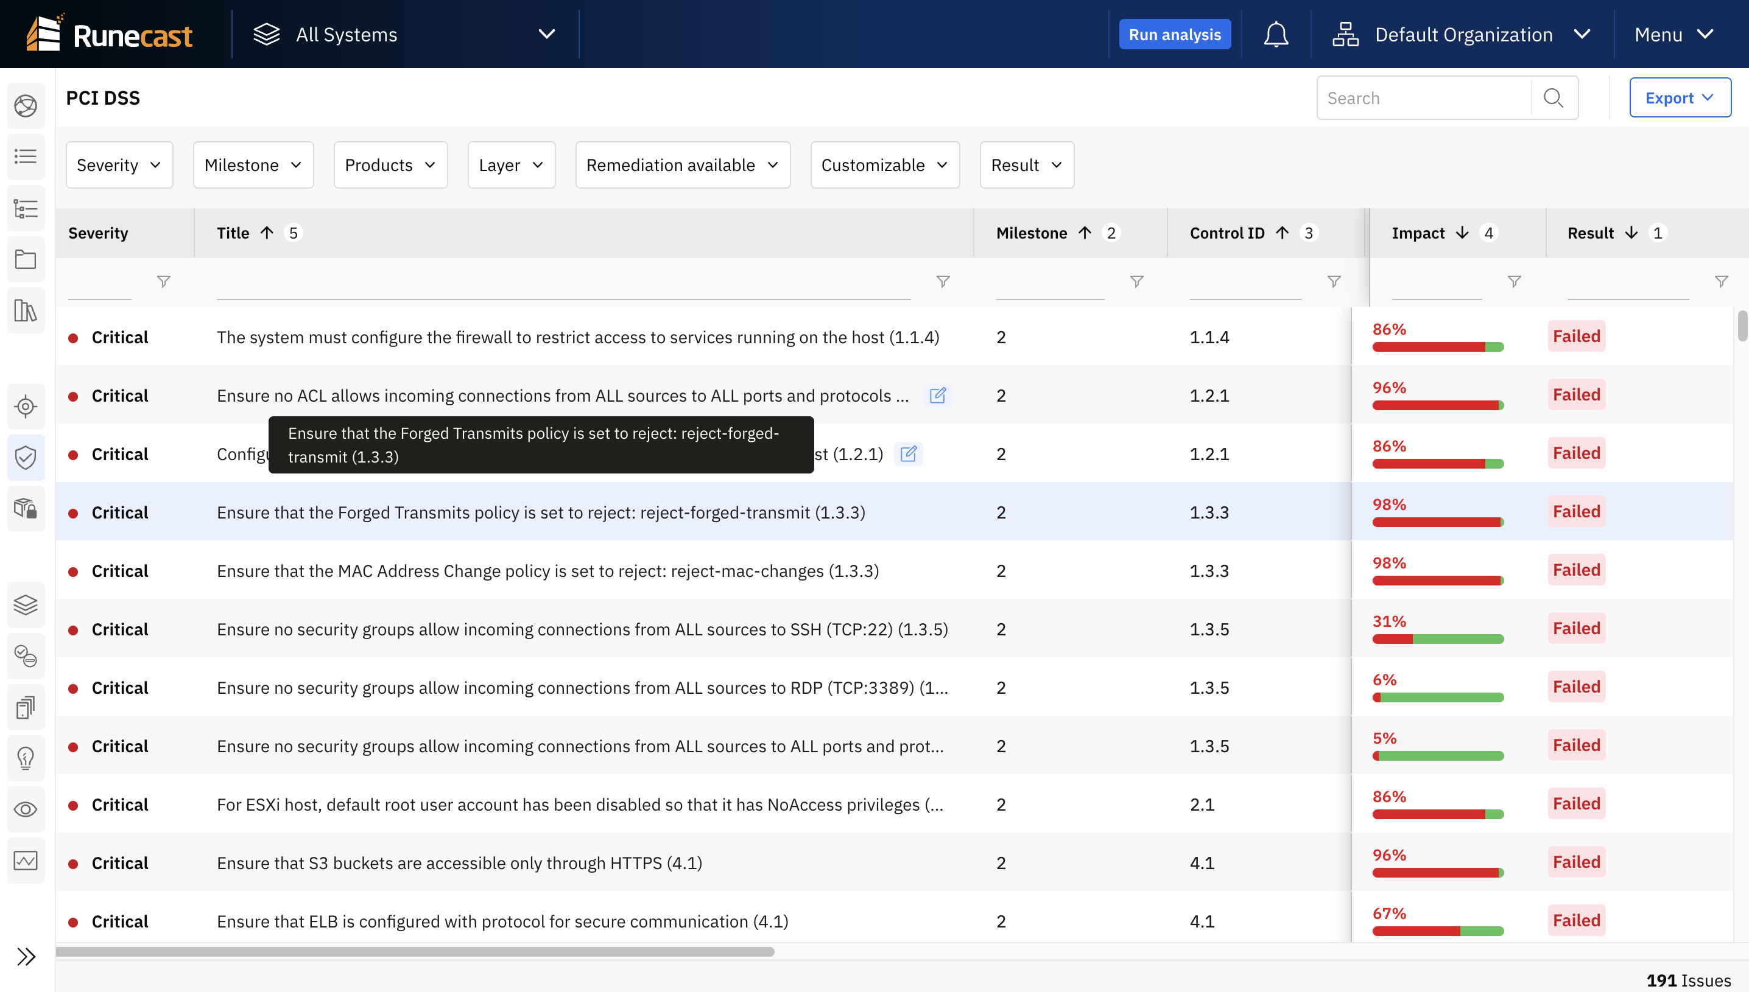Screen dimensions: 1749x992
Task: Open the notifications bell icon
Action: click(x=1277, y=33)
